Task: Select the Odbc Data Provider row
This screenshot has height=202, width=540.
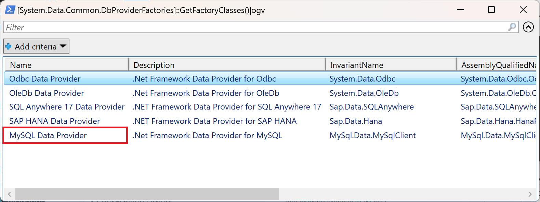Action: [x=45, y=79]
